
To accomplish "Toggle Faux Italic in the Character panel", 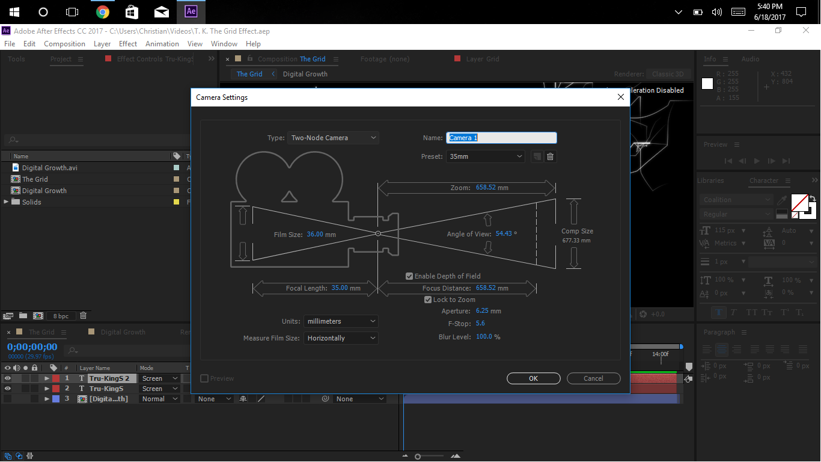I will pos(734,313).
